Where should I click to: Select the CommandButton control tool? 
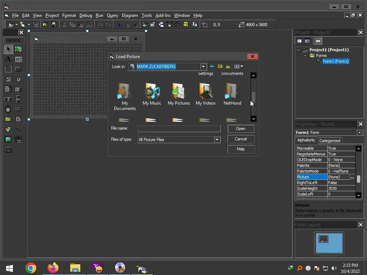click(18, 69)
